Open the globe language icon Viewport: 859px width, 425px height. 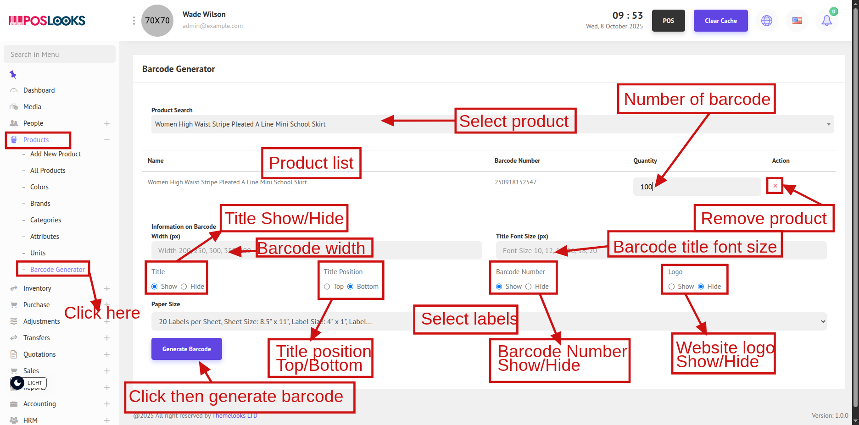coord(766,21)
